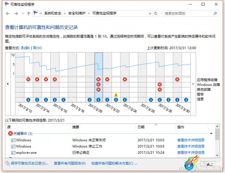Open breadcrumb 系统和安全
The width and height of the screenshot is (225, 173).
tap(53, 13)
